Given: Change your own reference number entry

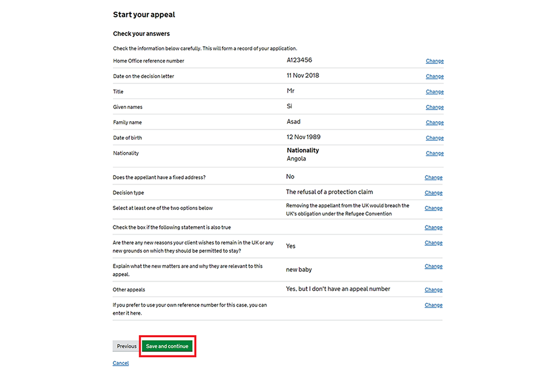Looking at the screenshot, I should (433, 305).
